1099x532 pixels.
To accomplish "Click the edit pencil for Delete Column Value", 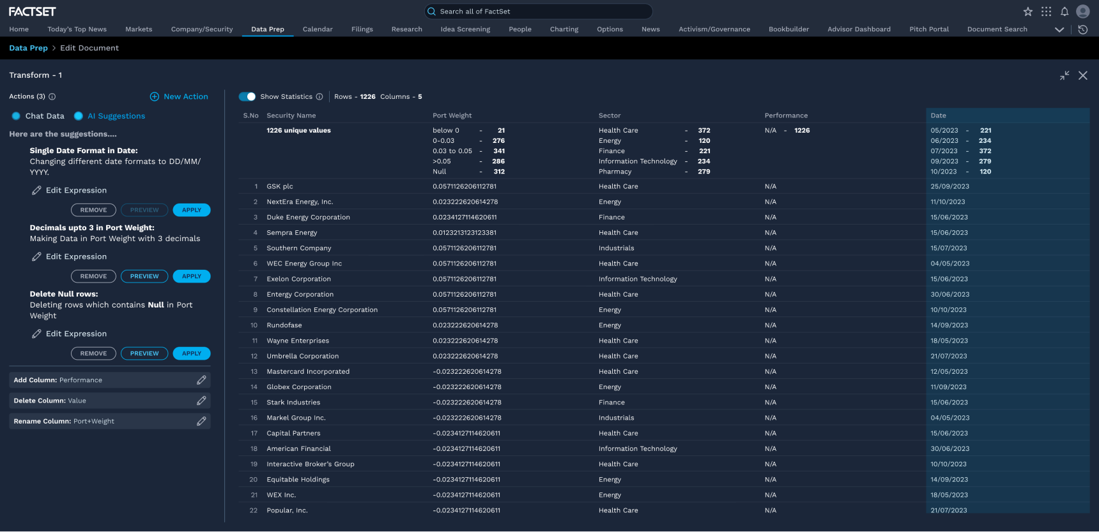I will (201, 401).
